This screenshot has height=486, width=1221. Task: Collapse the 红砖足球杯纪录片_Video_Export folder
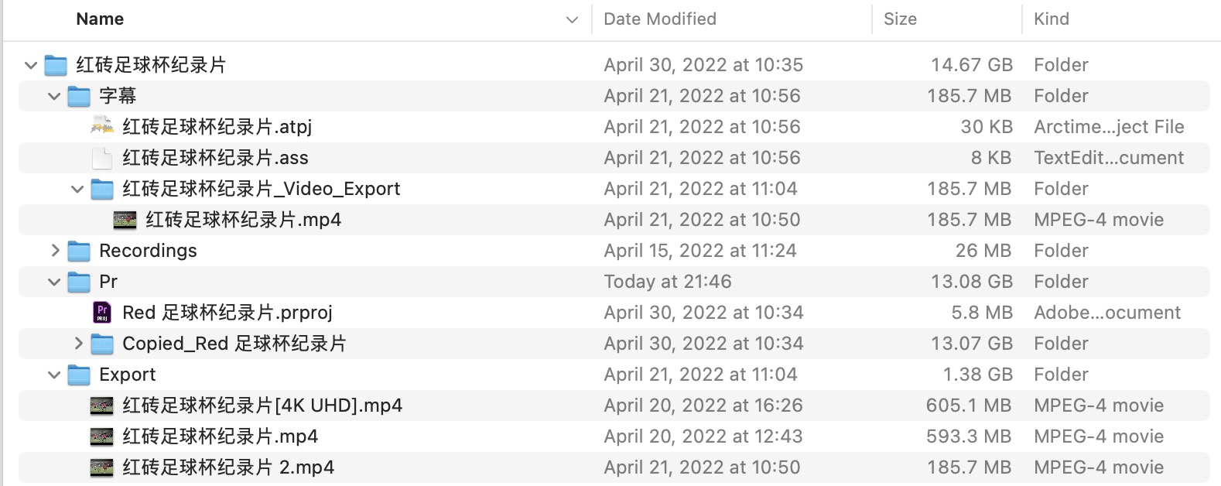[x=77, y=189]
